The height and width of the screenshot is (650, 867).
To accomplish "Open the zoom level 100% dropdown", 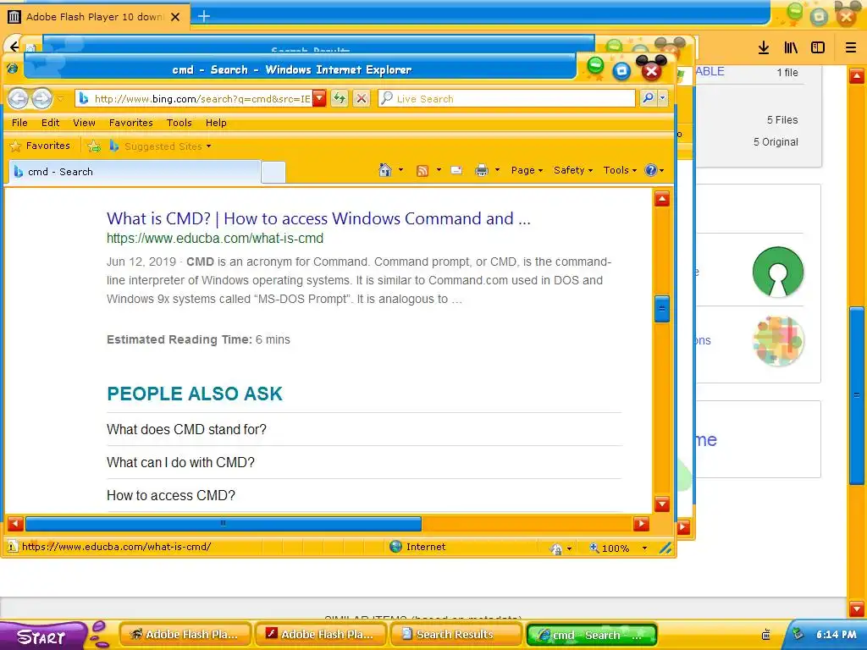I will click(x=644, y=548).
